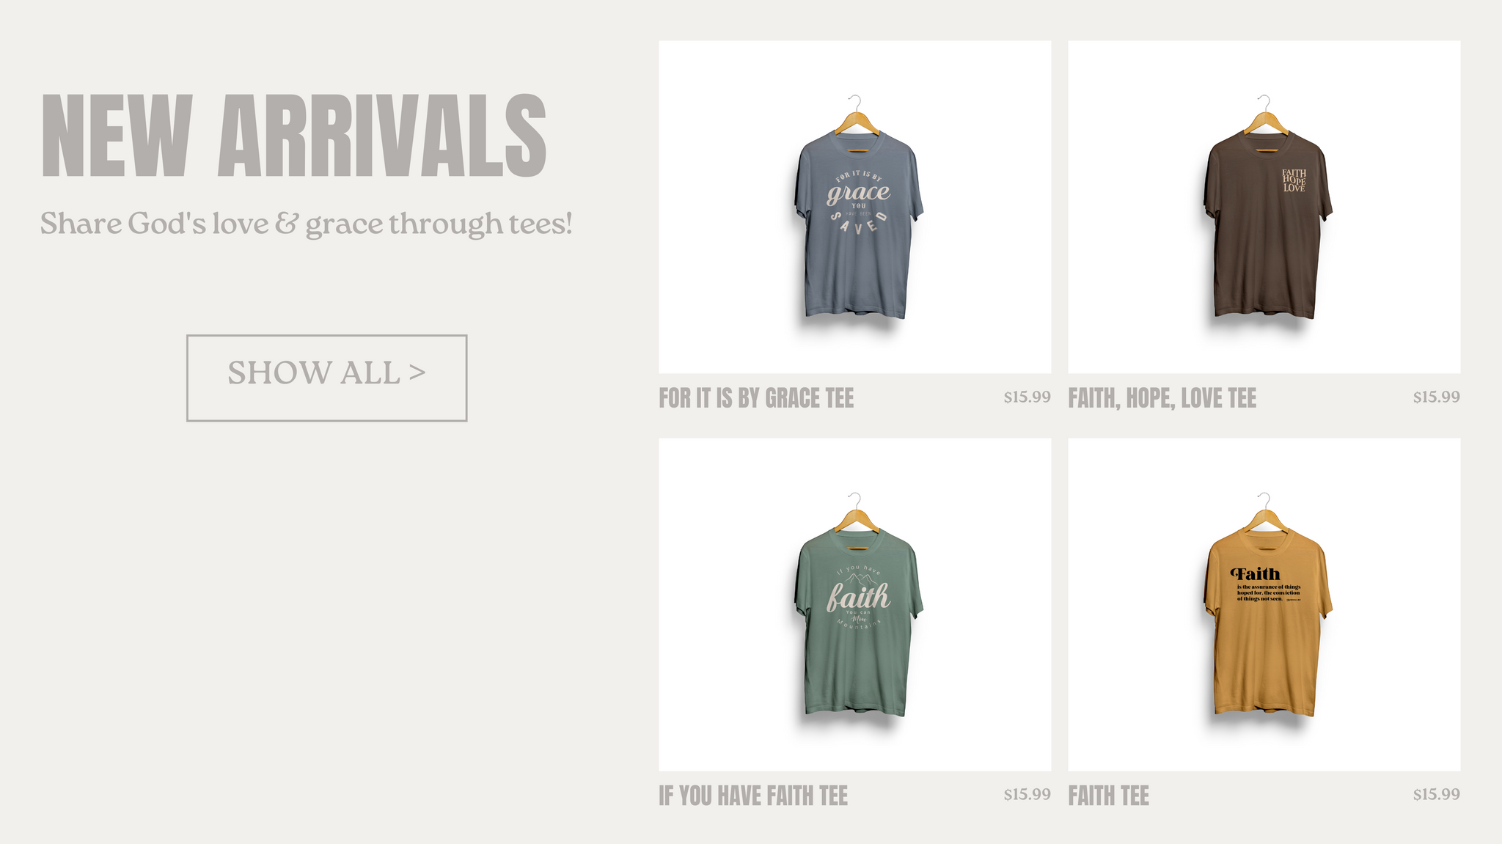Click the faith script print on green shirt
Viewport: 1502px width, 844px height.
(x=859, y=597)
